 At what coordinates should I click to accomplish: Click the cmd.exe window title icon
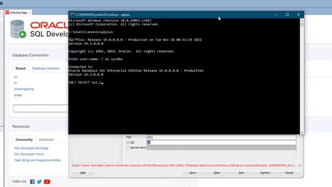[72, 15]
